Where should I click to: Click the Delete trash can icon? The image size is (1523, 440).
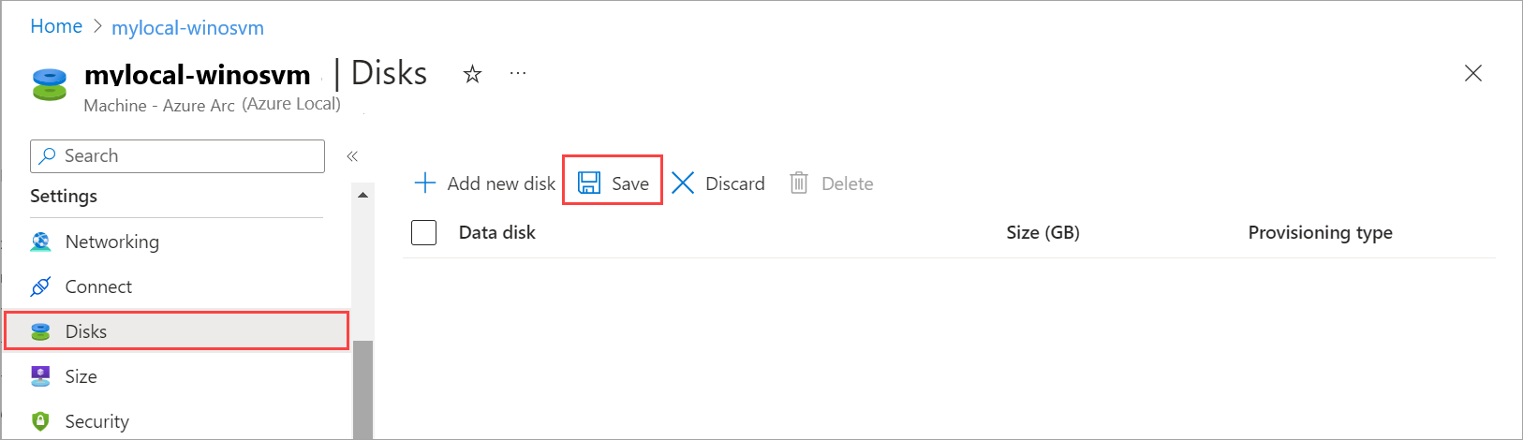pyautogui.click(x=798, y=183)
